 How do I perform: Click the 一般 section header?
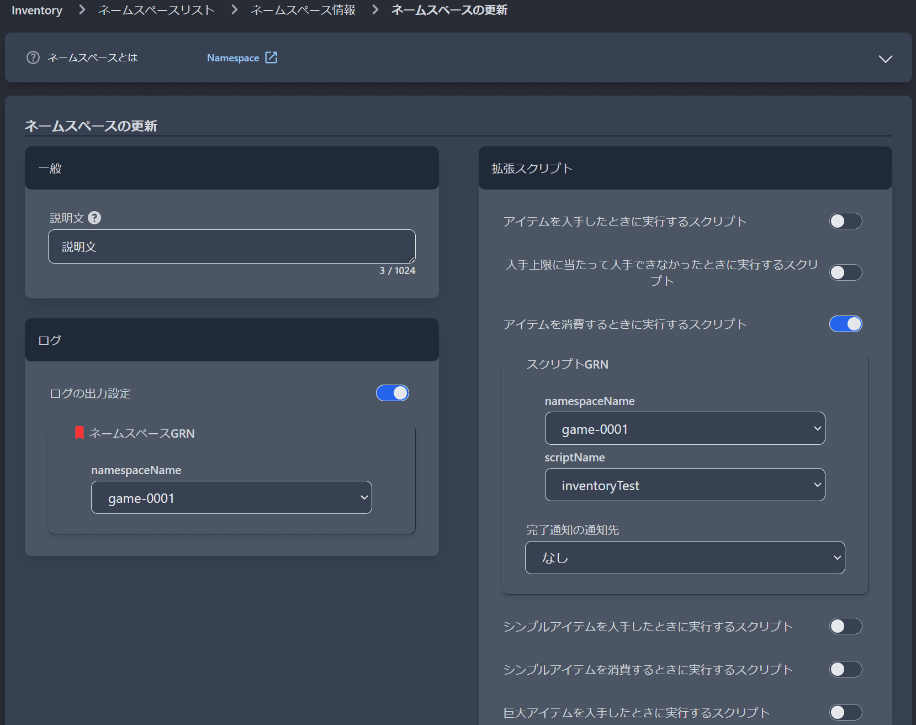[x=232, y=168]
